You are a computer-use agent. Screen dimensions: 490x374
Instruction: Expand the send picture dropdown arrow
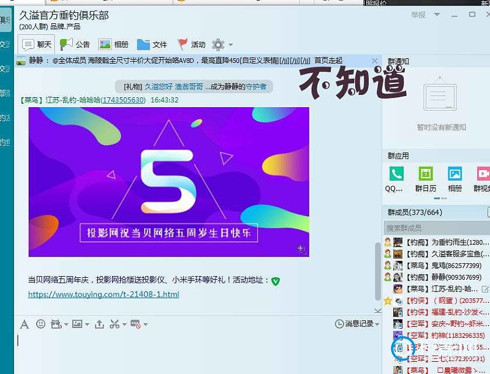[87, 324]
